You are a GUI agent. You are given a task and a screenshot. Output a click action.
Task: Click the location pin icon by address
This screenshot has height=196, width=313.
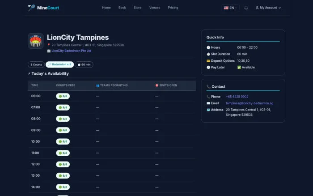pos(49,45)
